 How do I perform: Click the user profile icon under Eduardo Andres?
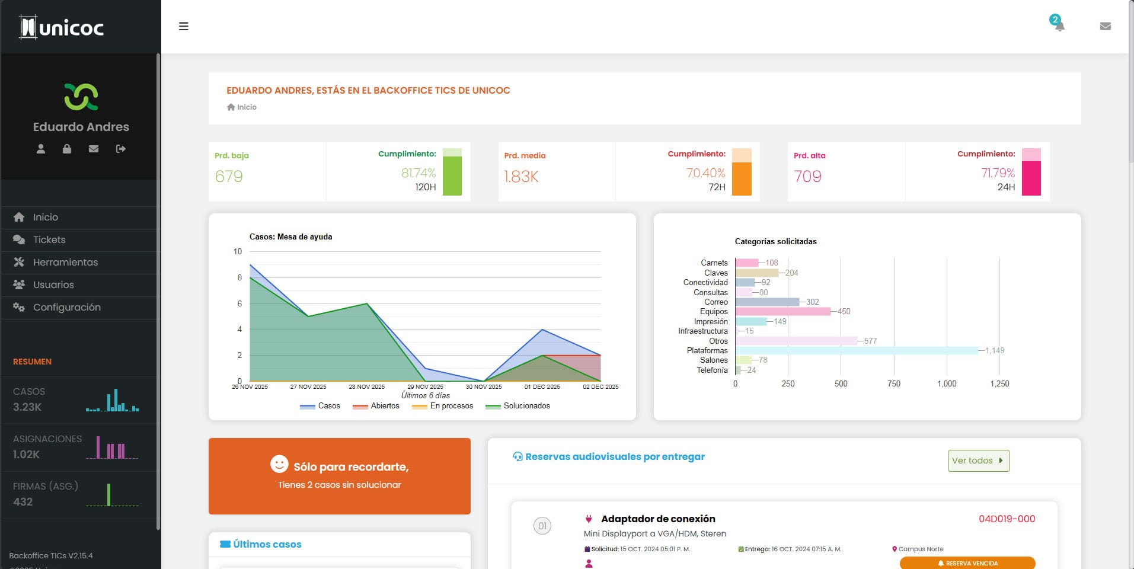[41, 149]
